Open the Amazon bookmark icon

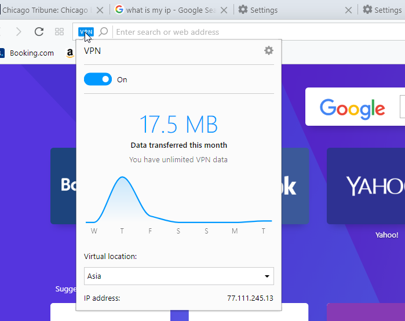pyautogui.click(x=70, y=53)
